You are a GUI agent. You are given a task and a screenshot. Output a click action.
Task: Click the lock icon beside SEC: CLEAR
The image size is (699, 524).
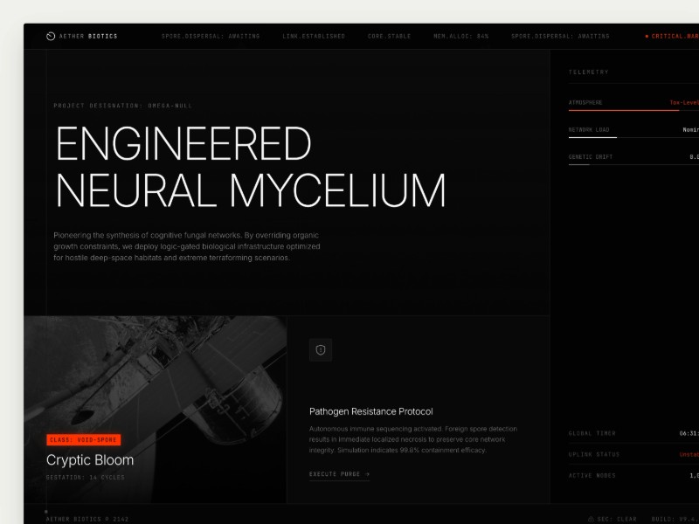tap(592, 519)
